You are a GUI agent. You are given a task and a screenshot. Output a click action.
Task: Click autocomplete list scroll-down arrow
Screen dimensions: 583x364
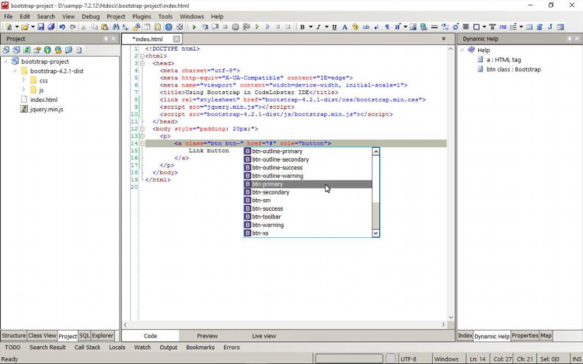point(375,233)
